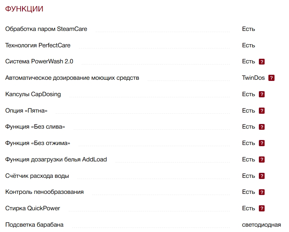Click the TwinDos value text

[x=253, y=78]
